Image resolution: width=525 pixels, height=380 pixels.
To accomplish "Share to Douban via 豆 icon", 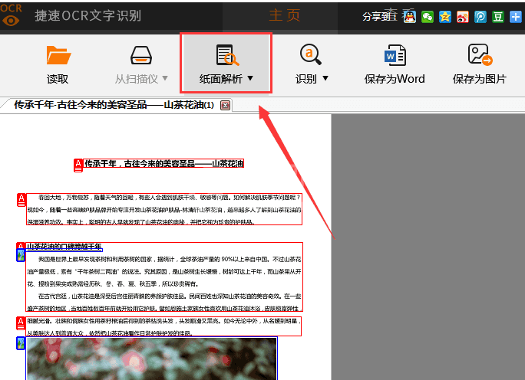I will (498, 17).
